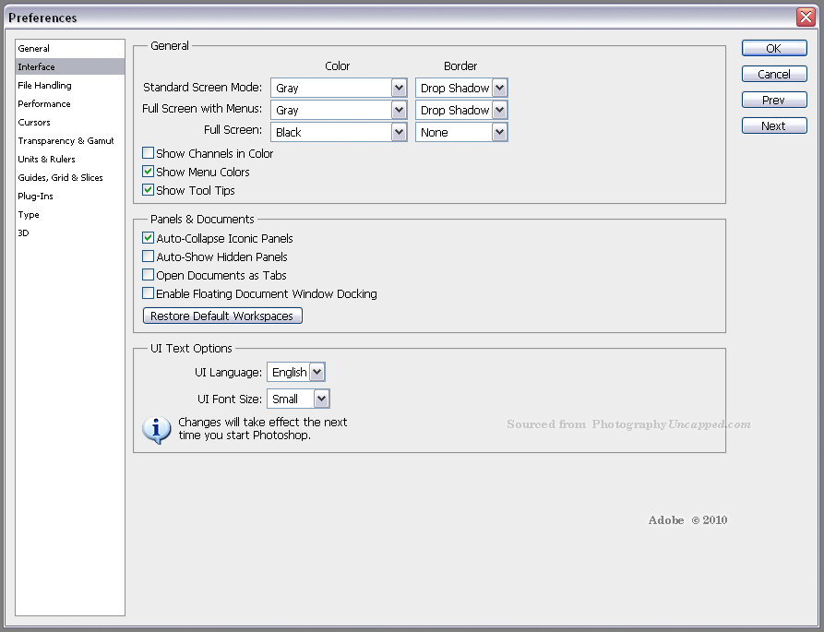Click Restore Default Workspaces

click(221, 315)
